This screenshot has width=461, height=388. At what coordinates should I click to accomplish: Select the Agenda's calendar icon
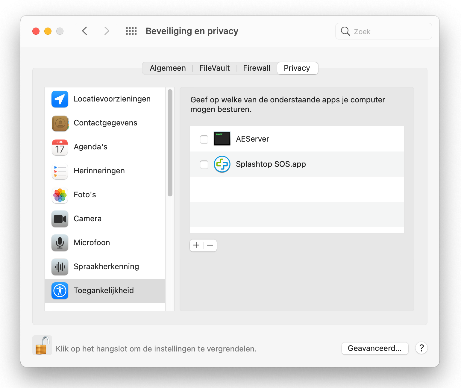pyautogui.click(x=60, y=147)
